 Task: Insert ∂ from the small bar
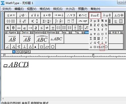36,28
